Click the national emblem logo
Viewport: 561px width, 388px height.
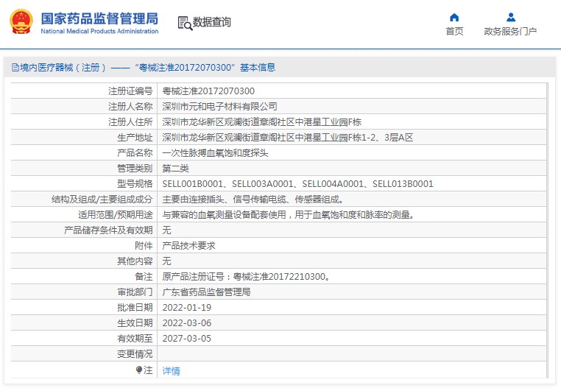tap(21, 22)
